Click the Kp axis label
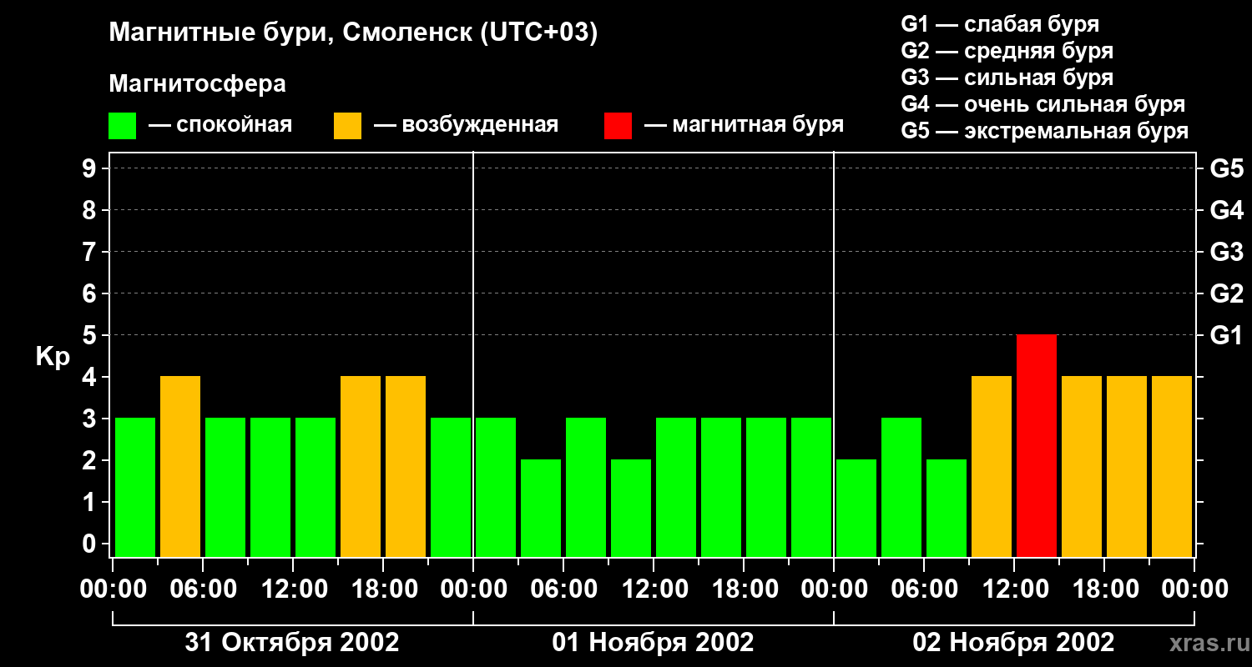Image resolution: width=1252 pixels, height=667 pixels. [53, 357]
